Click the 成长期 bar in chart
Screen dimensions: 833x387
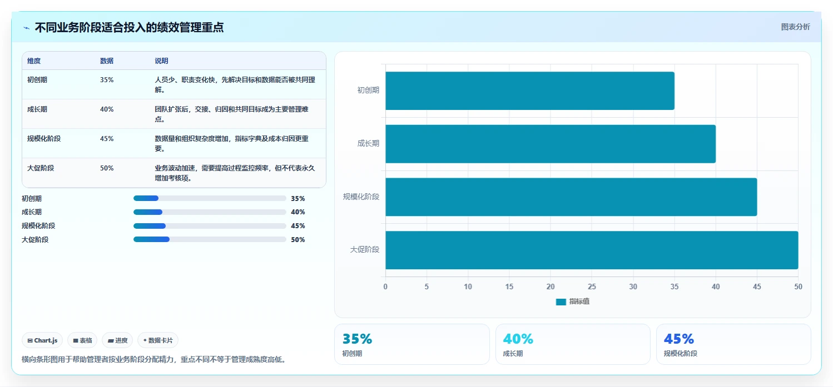pos(551,144)
